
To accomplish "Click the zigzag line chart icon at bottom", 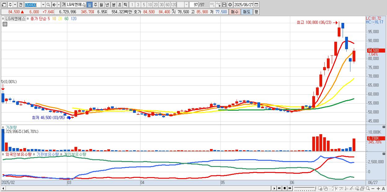I will pos(347,188).
